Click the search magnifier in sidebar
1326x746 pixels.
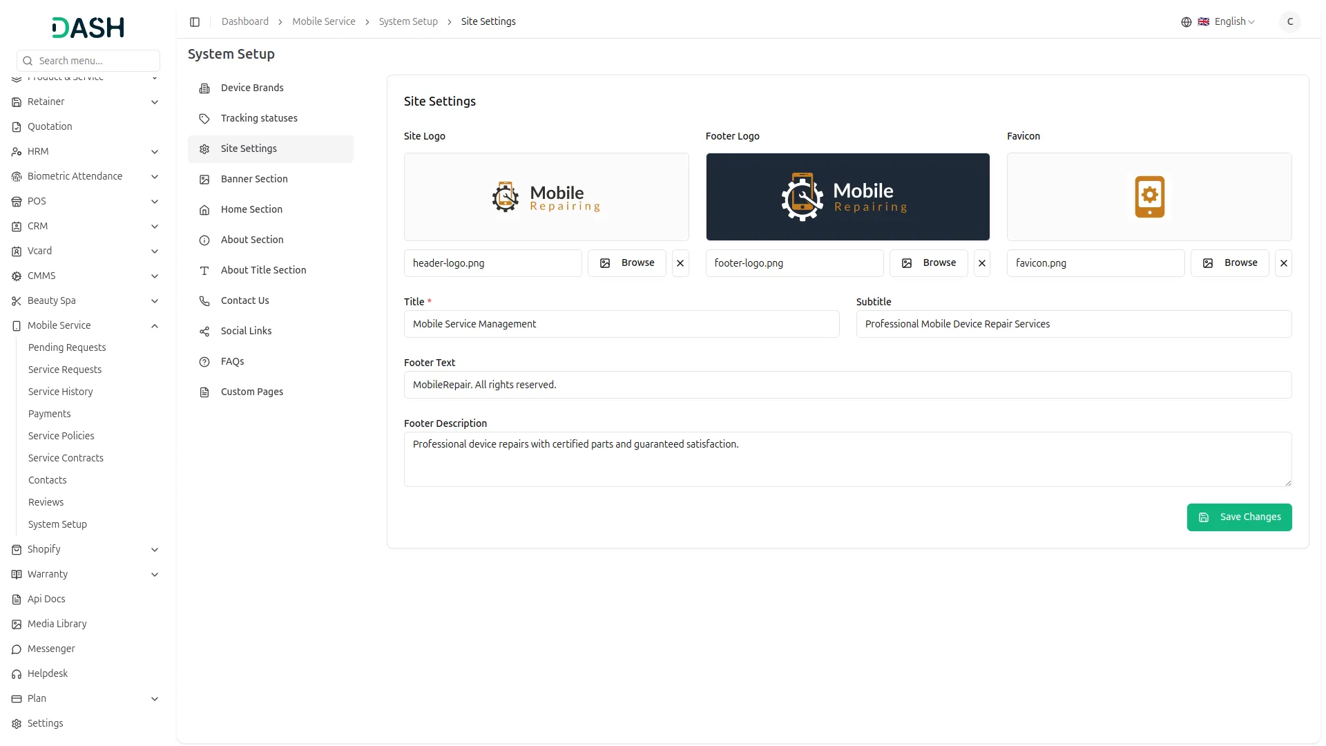(x=28, y=61)
